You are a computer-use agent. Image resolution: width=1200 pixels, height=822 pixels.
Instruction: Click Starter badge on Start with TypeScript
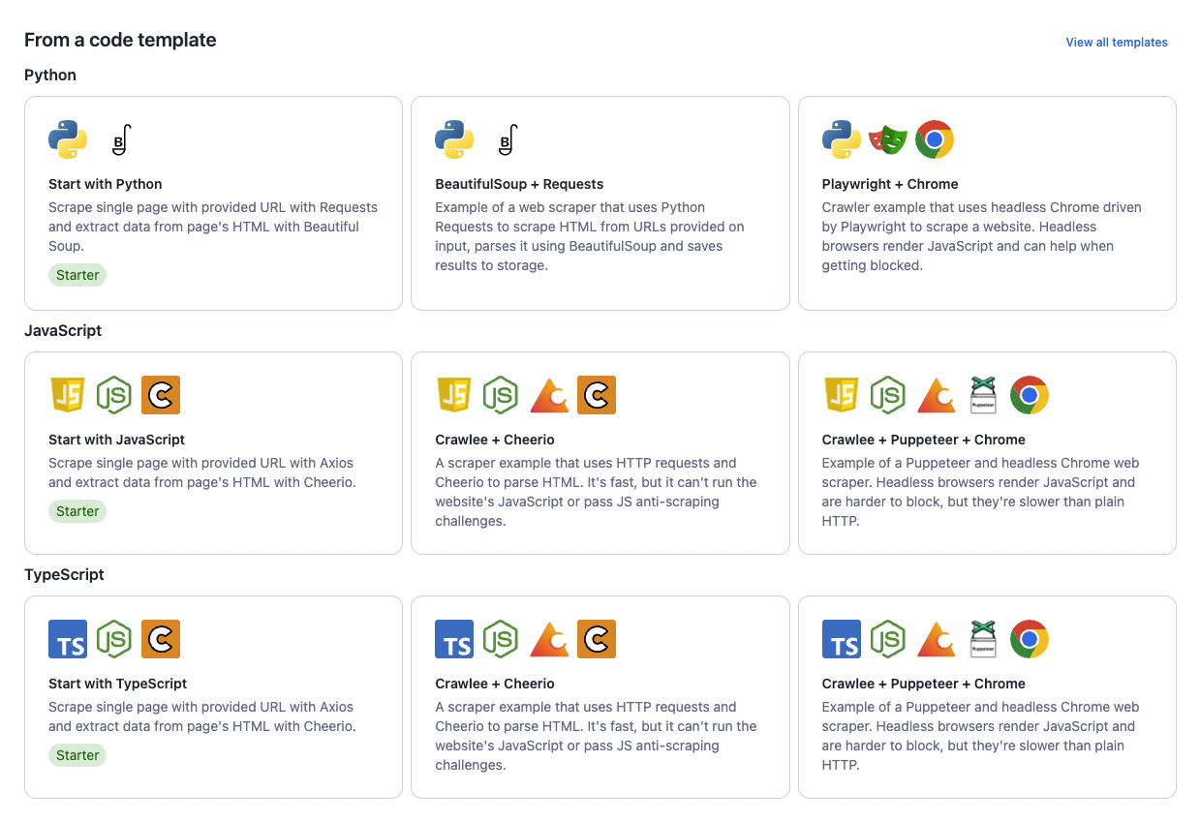coord(77,755)
